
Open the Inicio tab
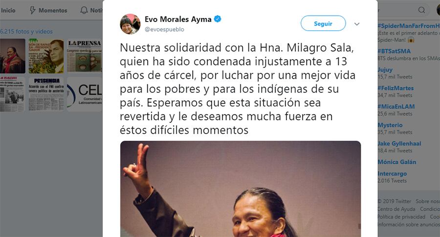click(x=8, y=10)
